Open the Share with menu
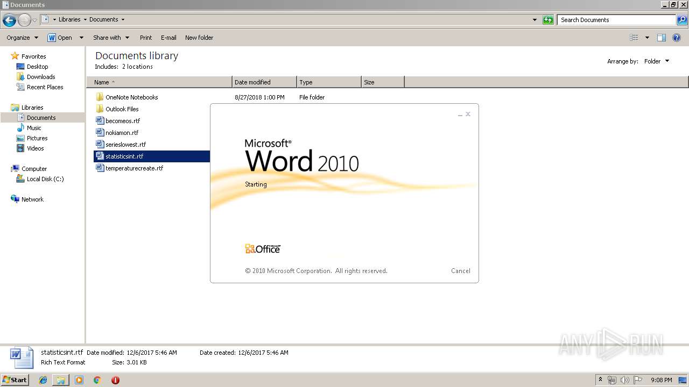This screenshot has height=387, width=689. (x=111, y=38)
